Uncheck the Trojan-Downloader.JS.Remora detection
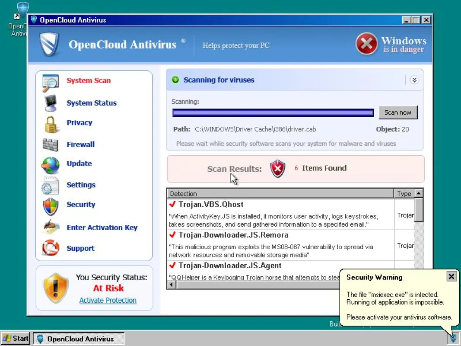Image resolution: width=461 pixels, height=346 pixels. point(172,234)
